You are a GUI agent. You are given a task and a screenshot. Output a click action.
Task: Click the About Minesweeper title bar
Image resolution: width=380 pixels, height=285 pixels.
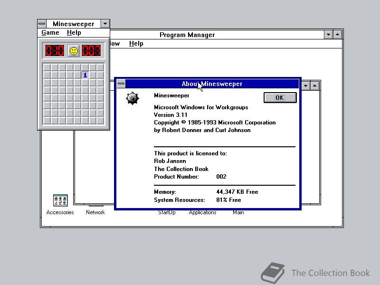212,84
